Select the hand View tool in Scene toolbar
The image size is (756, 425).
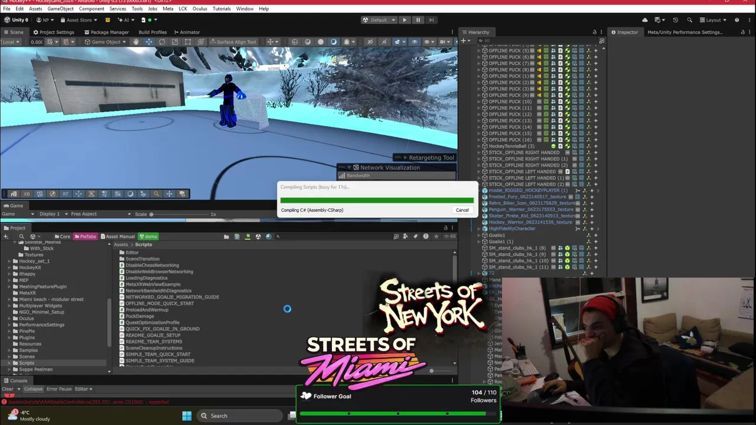click(136, 42)
